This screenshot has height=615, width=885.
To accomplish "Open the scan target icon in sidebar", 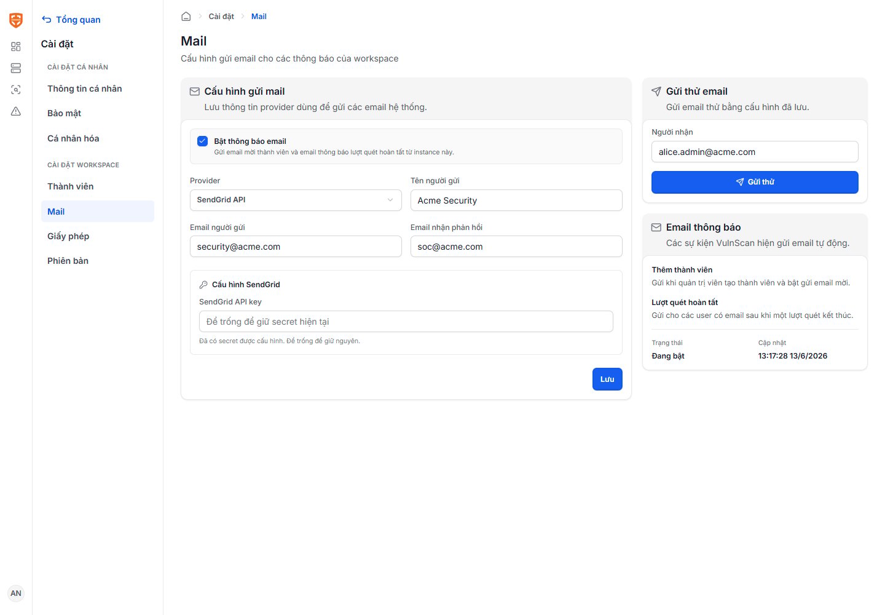I will tap(16, 90).
